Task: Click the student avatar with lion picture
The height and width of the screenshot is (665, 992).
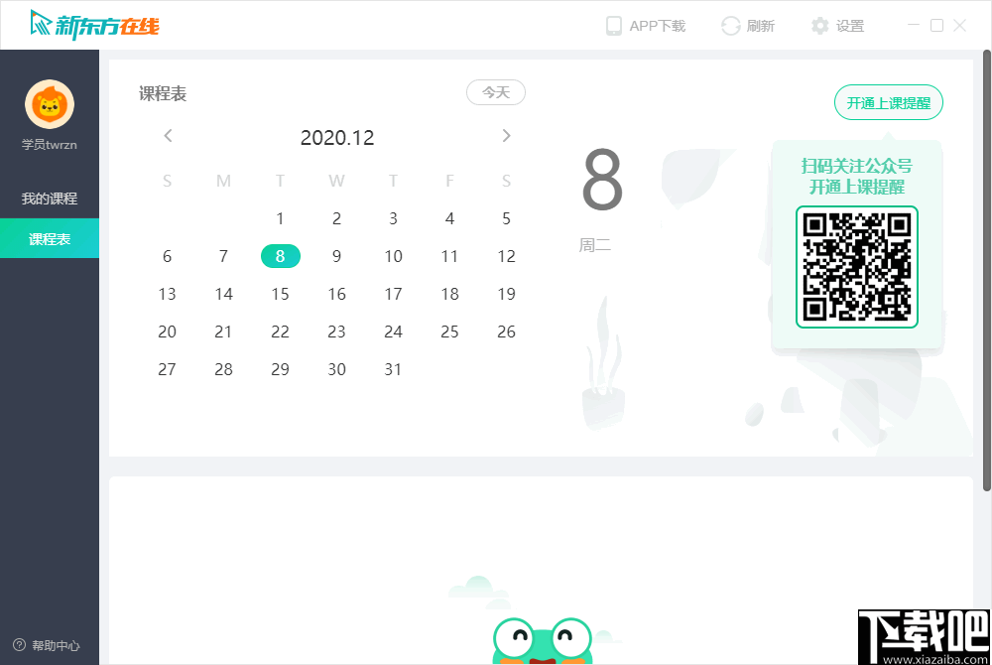Action: (x=50, y=103)
